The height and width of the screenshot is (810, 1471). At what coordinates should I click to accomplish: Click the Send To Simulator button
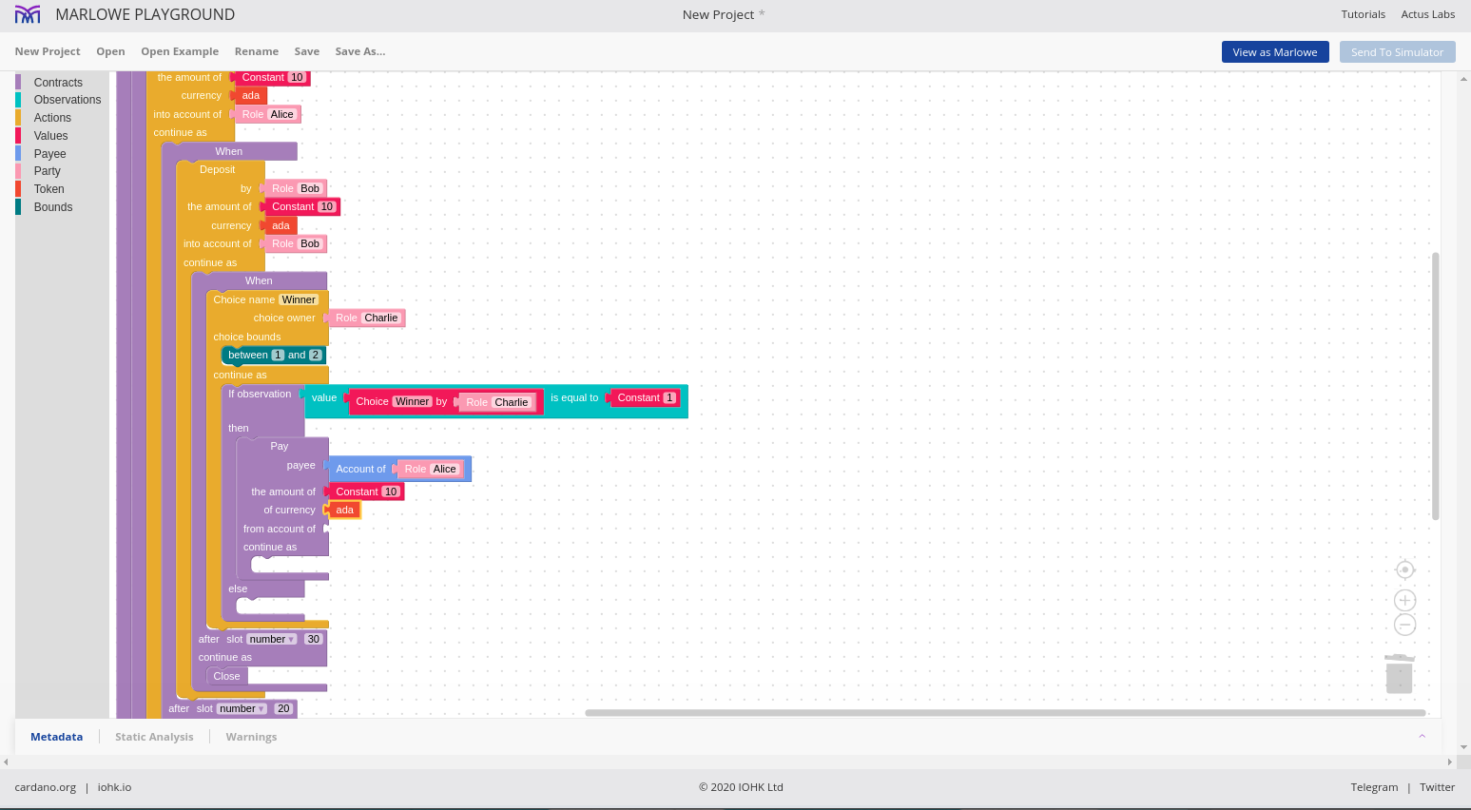(1397, 52)
